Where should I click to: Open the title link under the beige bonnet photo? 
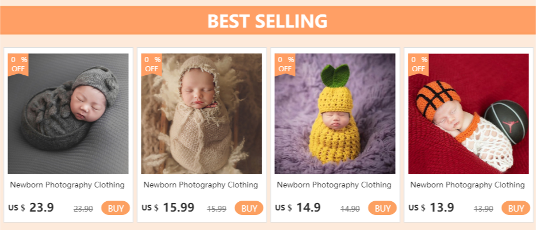(x=201, y=185)
